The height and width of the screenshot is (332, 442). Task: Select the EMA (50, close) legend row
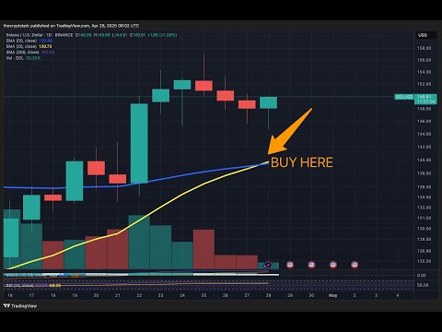pyautogui.click(x=29, y=41)
